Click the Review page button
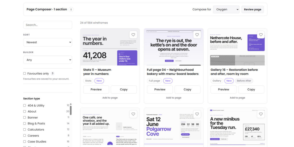The width and height of the screenshot is (294, 147). pos(253,9)
